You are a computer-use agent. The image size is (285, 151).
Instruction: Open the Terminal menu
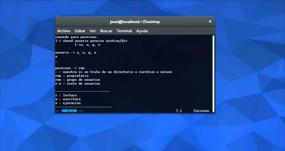tap(124, 31)
